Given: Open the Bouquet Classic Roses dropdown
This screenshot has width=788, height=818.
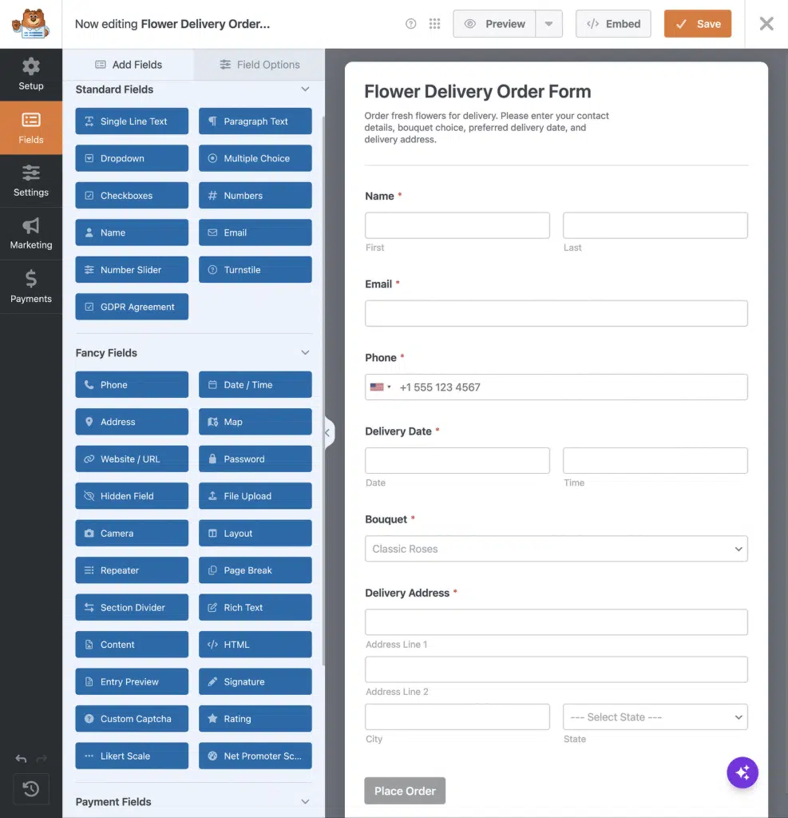Looking at the screenshot, I should click(556, 548).
